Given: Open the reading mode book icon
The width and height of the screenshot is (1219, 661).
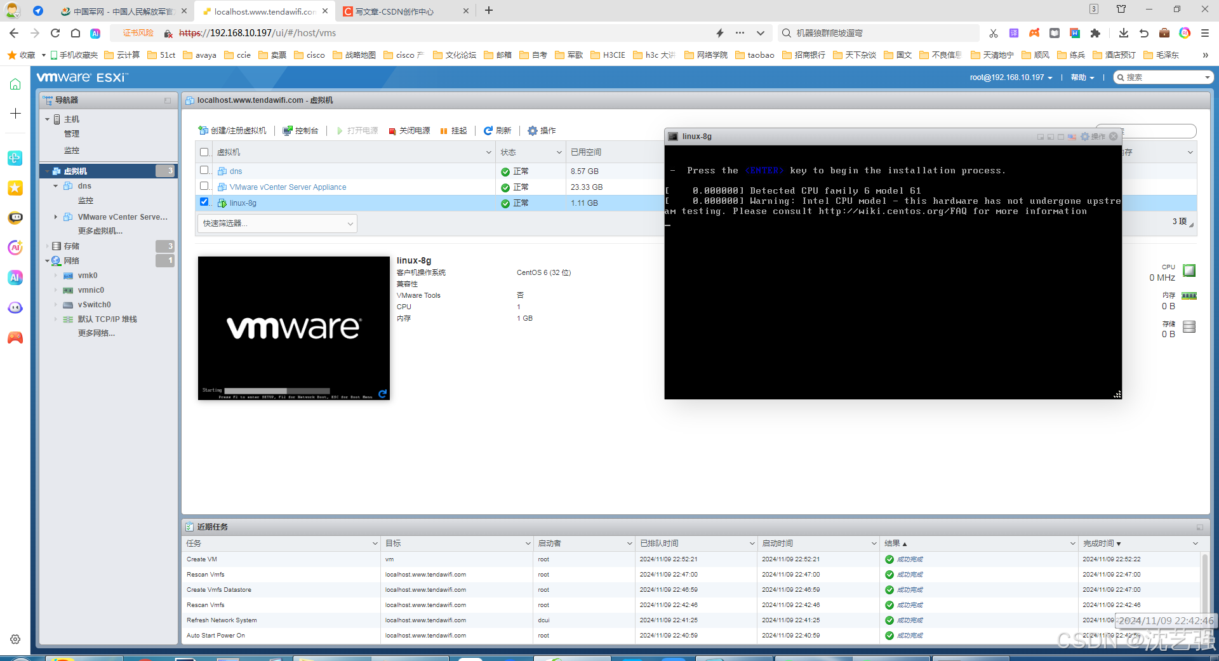Looking at the screenshot, I should click(1055, 33).
